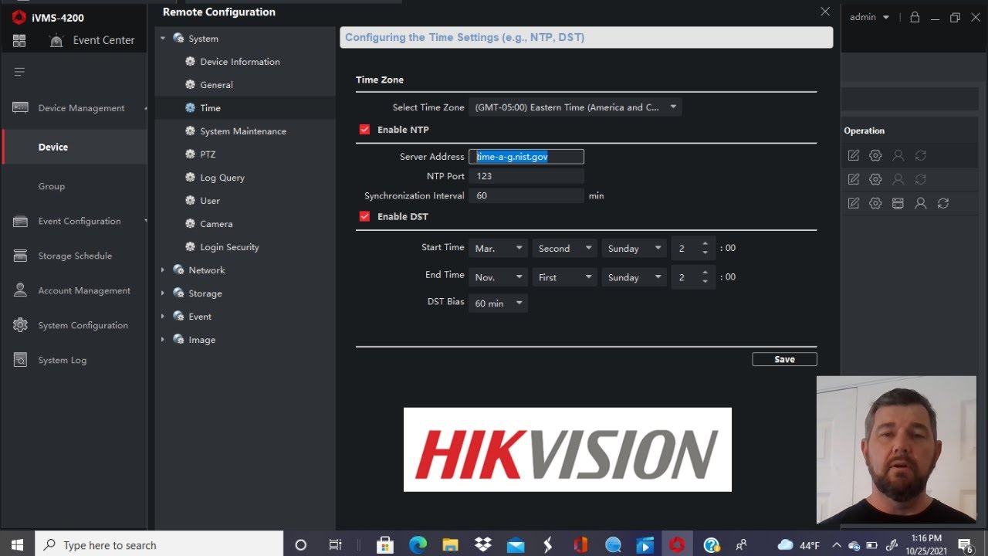This screenshot has height=556, width=988.
Task: Click the lock icon beside admin
Action: [915, 17]
